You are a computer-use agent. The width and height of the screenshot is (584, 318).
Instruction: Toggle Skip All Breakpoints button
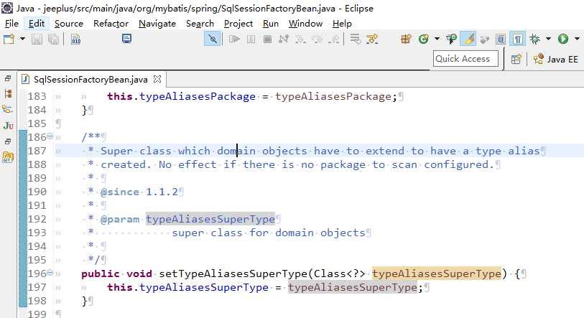(213, 39)
